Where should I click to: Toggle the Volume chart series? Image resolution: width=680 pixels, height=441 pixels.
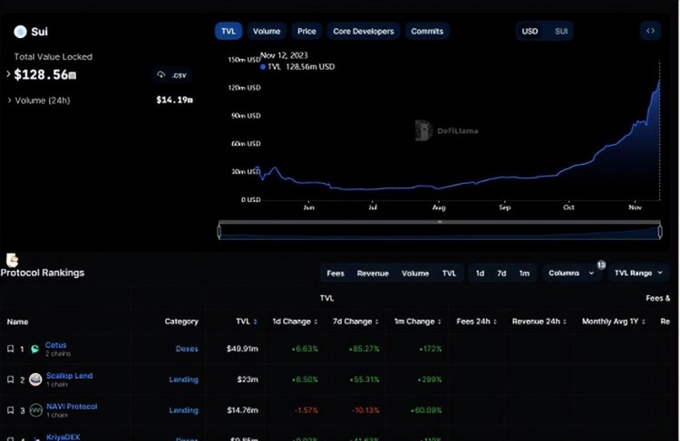[x=267, y=31]
